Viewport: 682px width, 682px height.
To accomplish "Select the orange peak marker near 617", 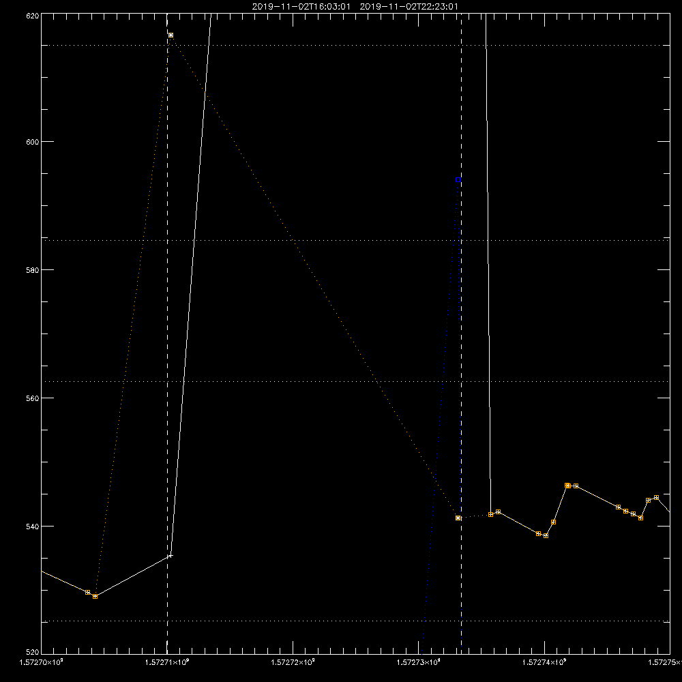I will click(x=171, y=35).
